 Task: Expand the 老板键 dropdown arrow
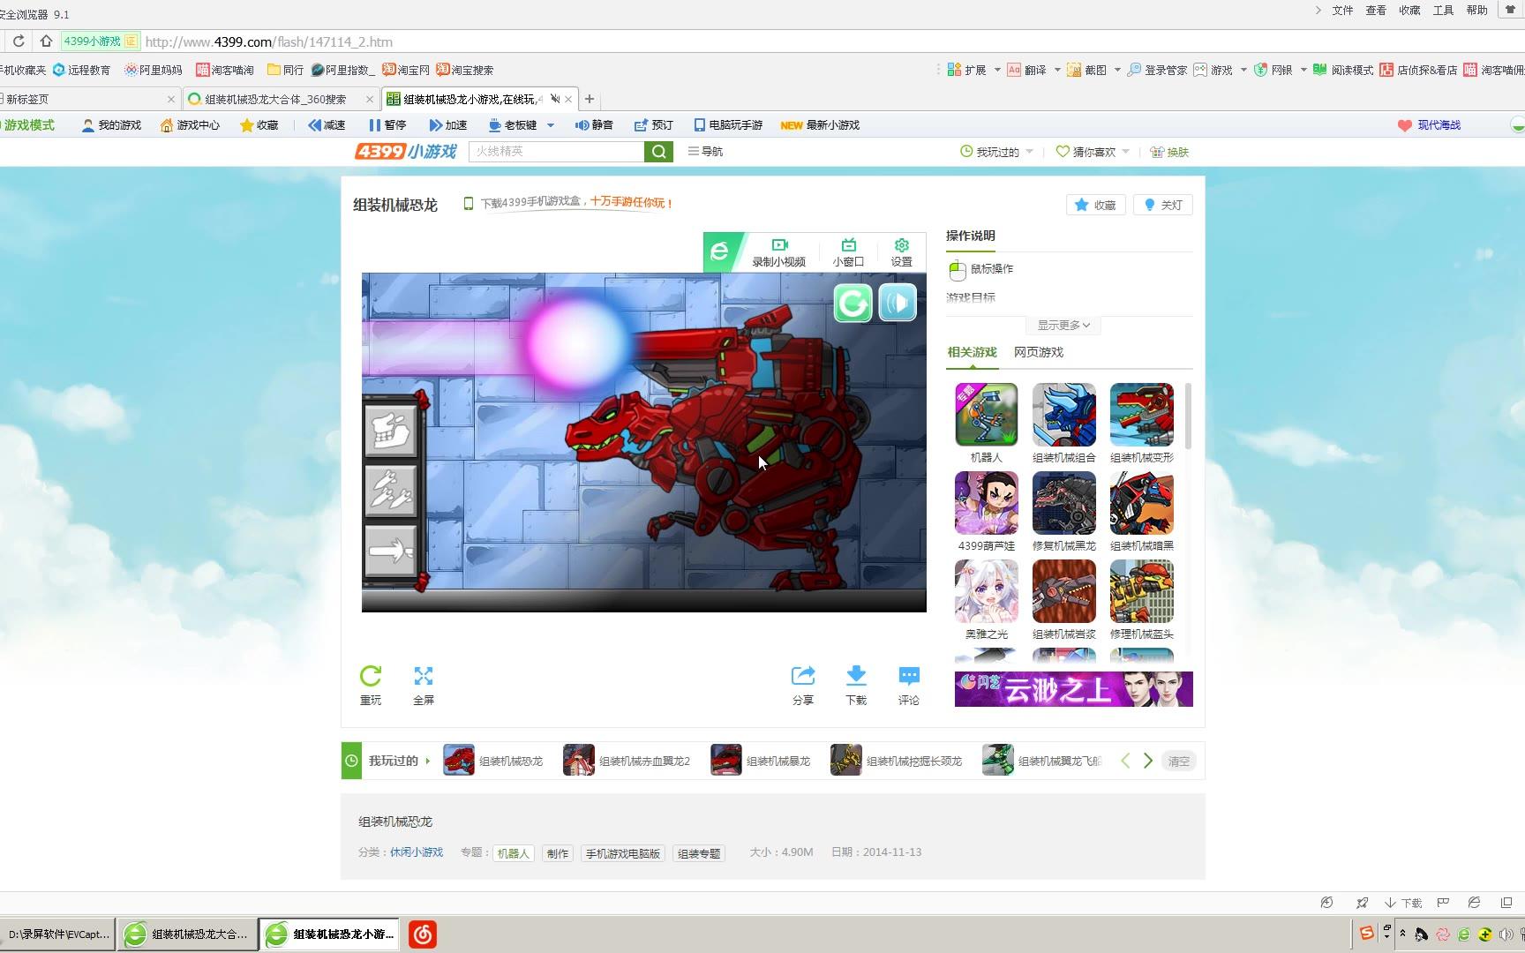tap(551, 125)
